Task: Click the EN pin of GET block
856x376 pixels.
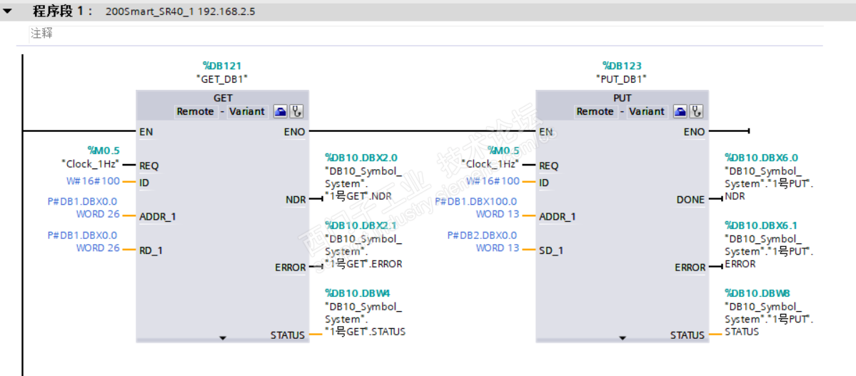Action: click(145, 131)
